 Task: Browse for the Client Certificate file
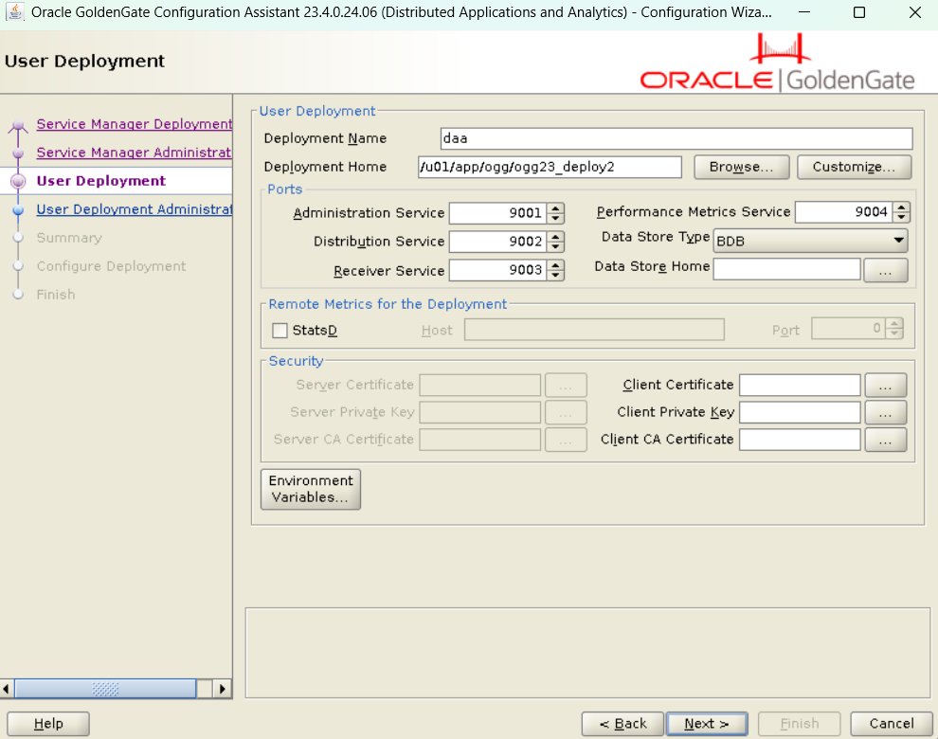885,385
